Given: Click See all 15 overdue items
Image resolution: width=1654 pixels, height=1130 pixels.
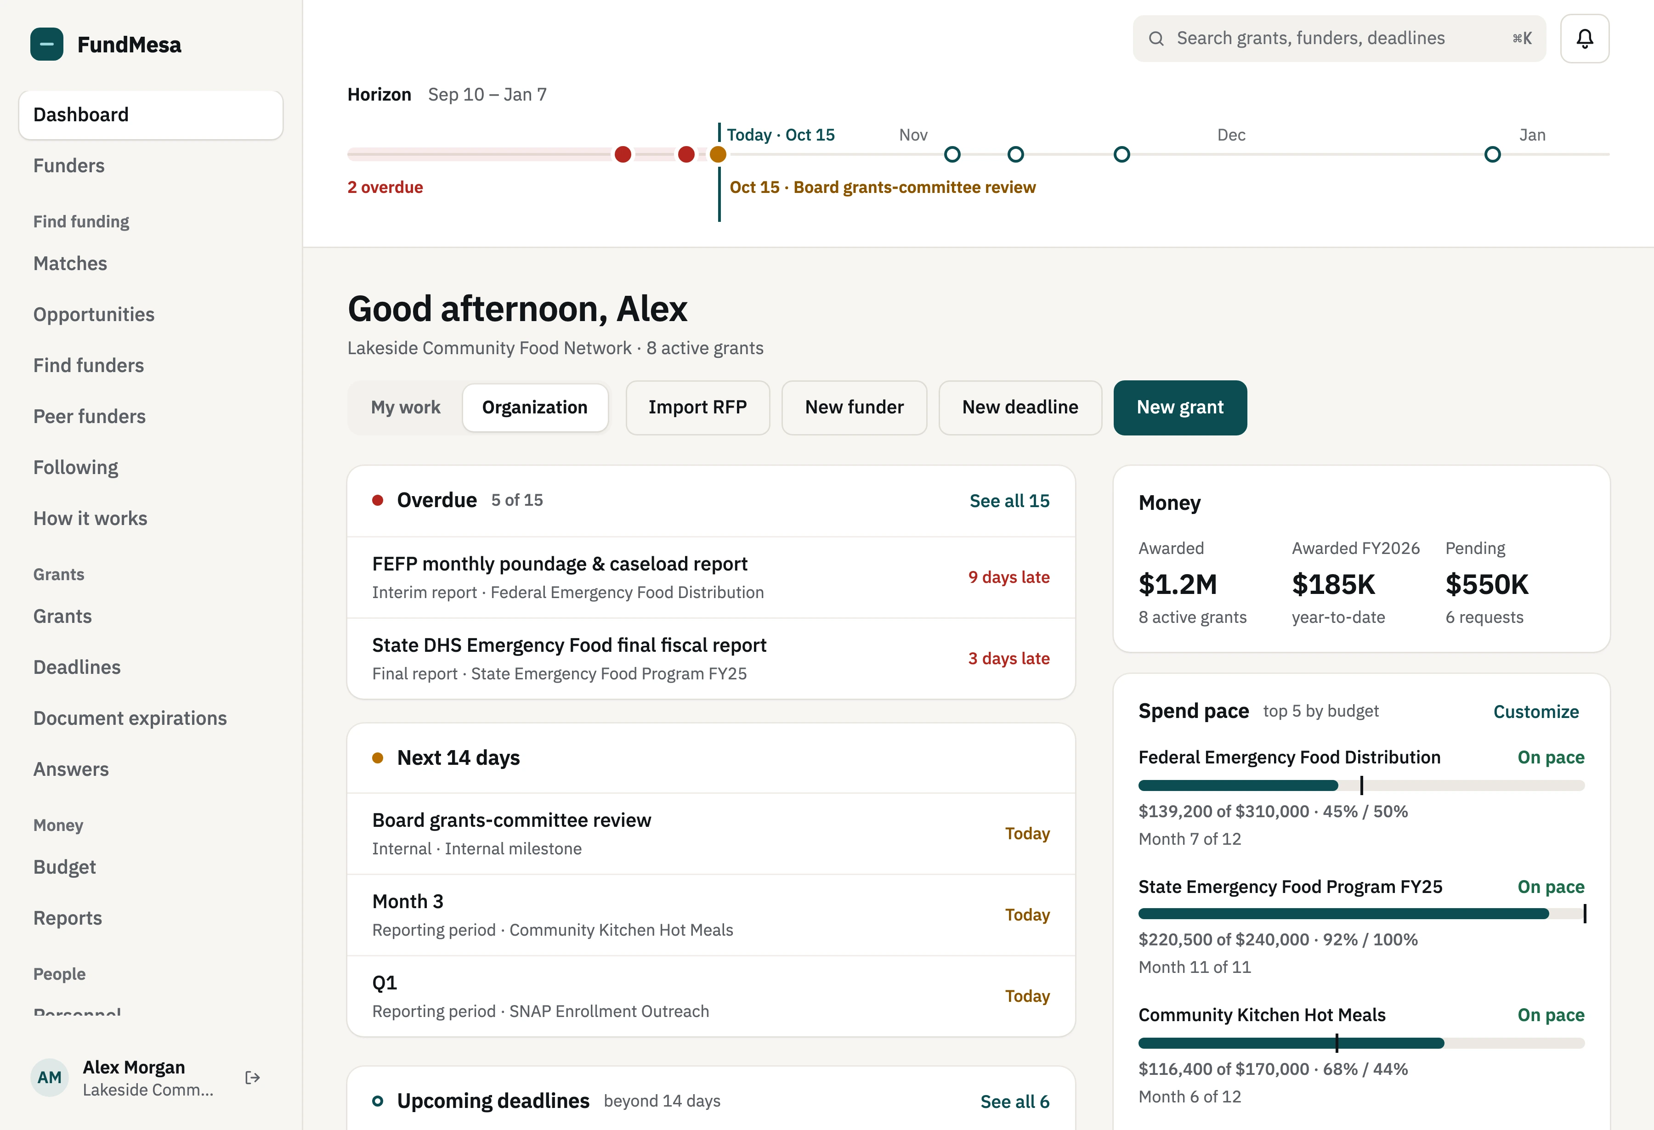Looking at the screenshot, I should (1009, 501).
